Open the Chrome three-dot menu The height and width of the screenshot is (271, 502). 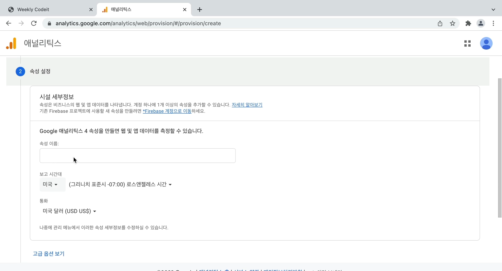493,24
